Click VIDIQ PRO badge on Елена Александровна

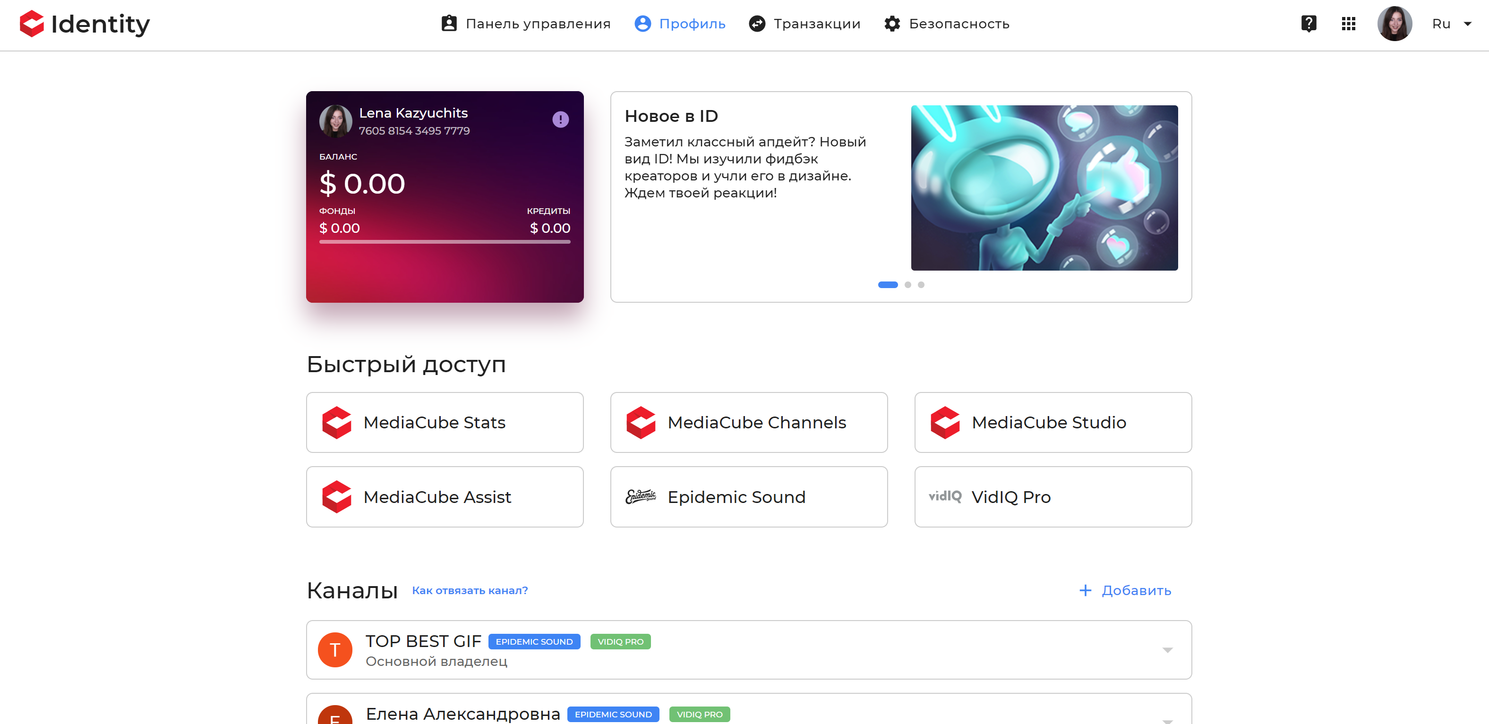point(700,715)
